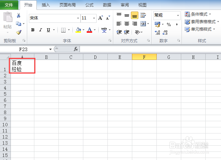The image size is (221, 160).
Task: Open 单元格样式 cell styles
Action: tap(200, 29)
